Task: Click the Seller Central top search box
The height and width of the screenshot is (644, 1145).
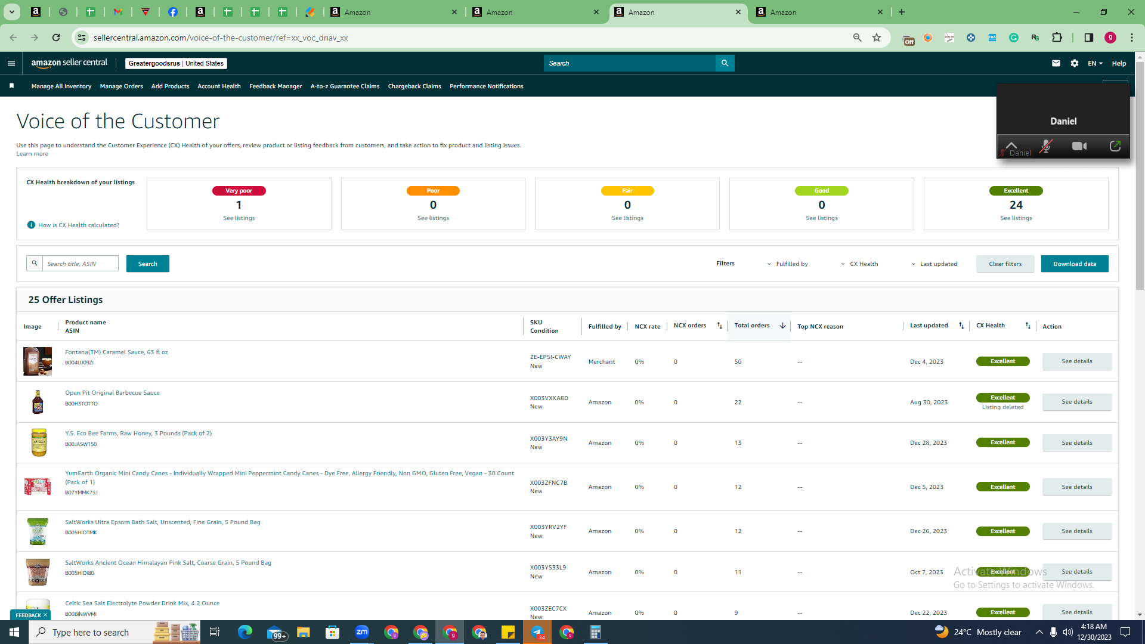Action: point(629,63)
